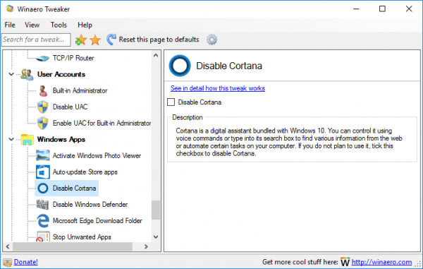Click the Donate! link

point(26,262)
